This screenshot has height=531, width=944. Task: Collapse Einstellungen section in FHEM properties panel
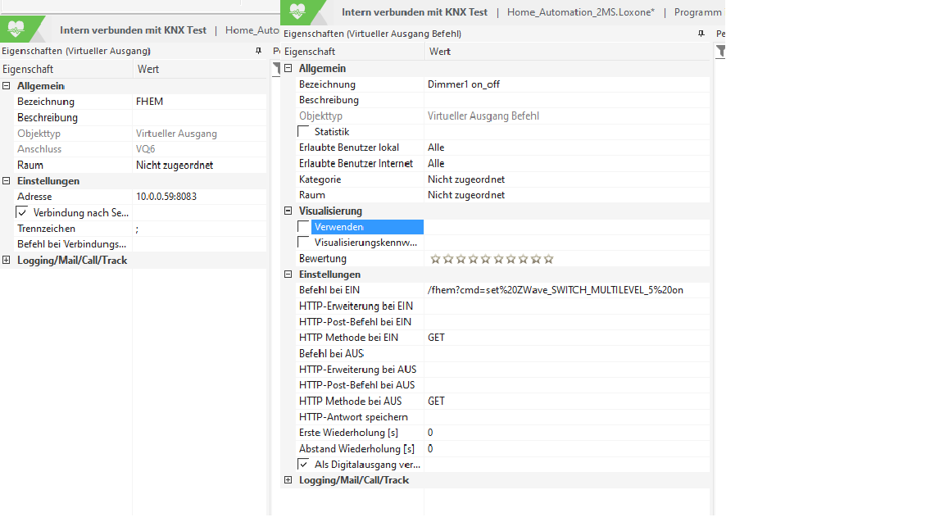point(7,181)
